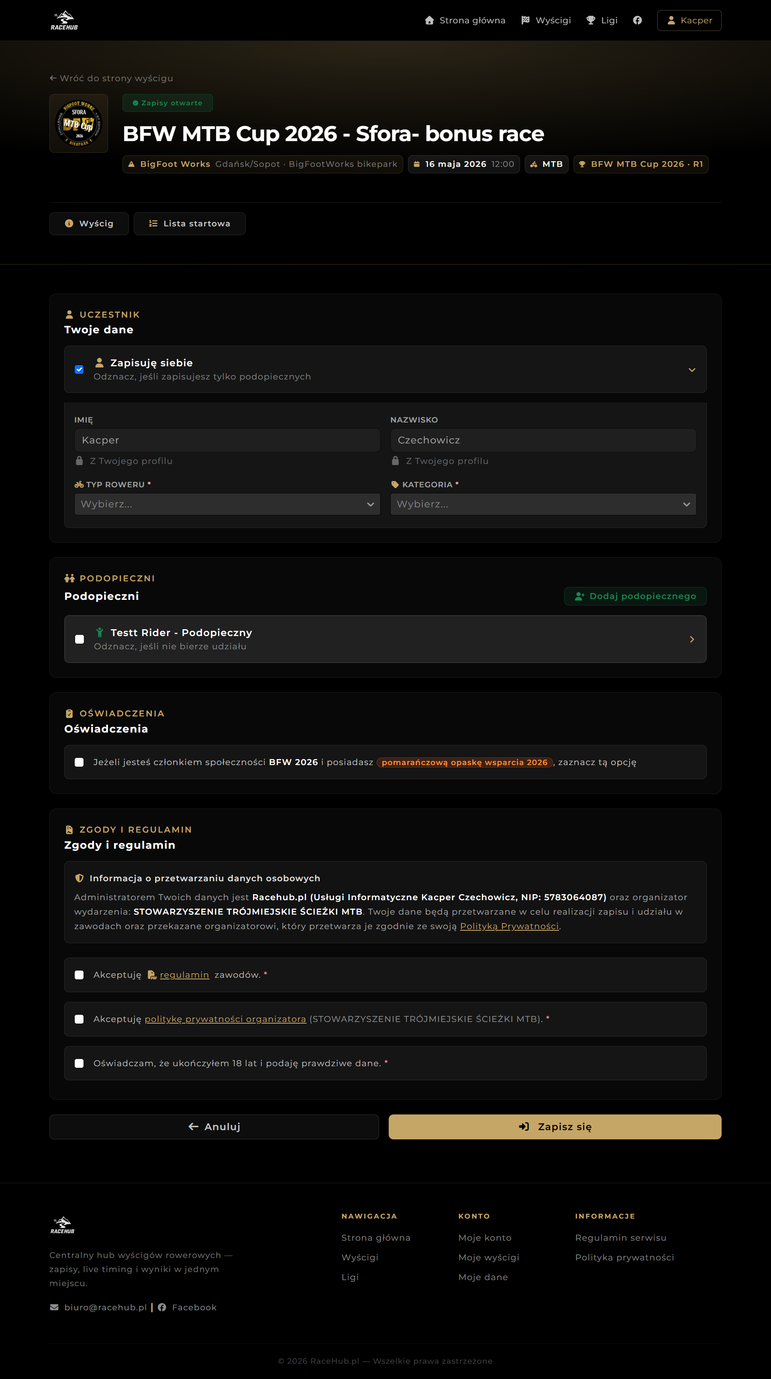Click the tag icon by KATEGORIA label
This screenshot has width=771, height=1379.
pyautogui.click(x=395, y=484)
